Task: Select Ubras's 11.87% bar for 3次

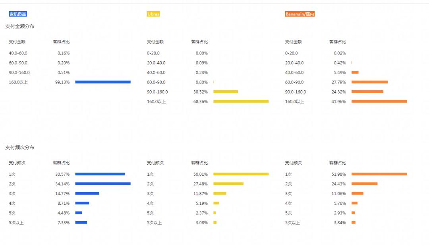Action: [220, 194]
